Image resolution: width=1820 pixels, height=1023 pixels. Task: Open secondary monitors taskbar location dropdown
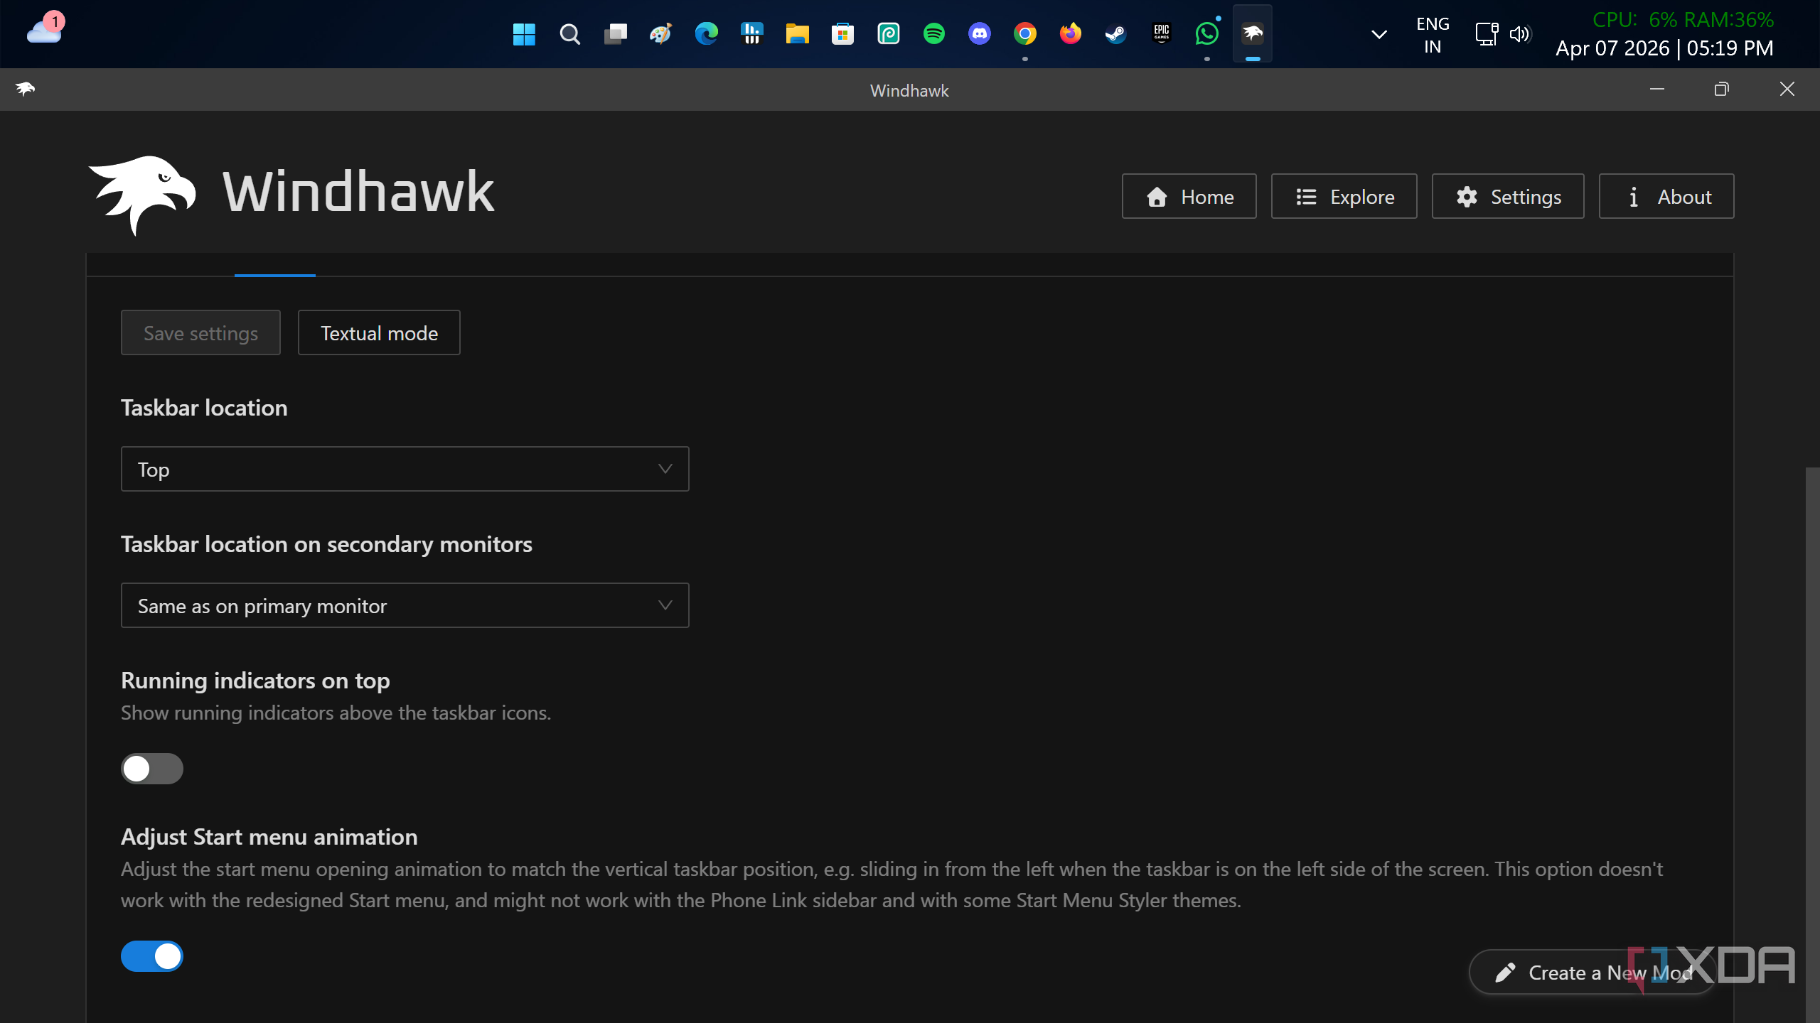coord(405,605)
